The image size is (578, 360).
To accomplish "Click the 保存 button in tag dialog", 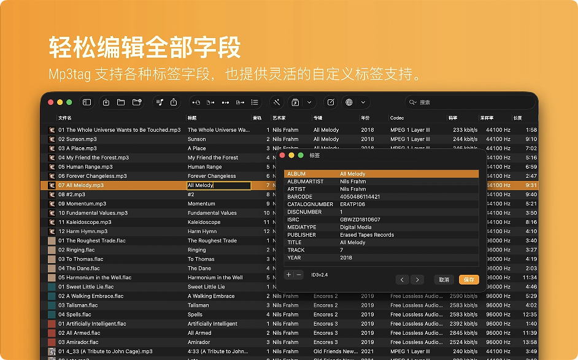I will (469, 280).
